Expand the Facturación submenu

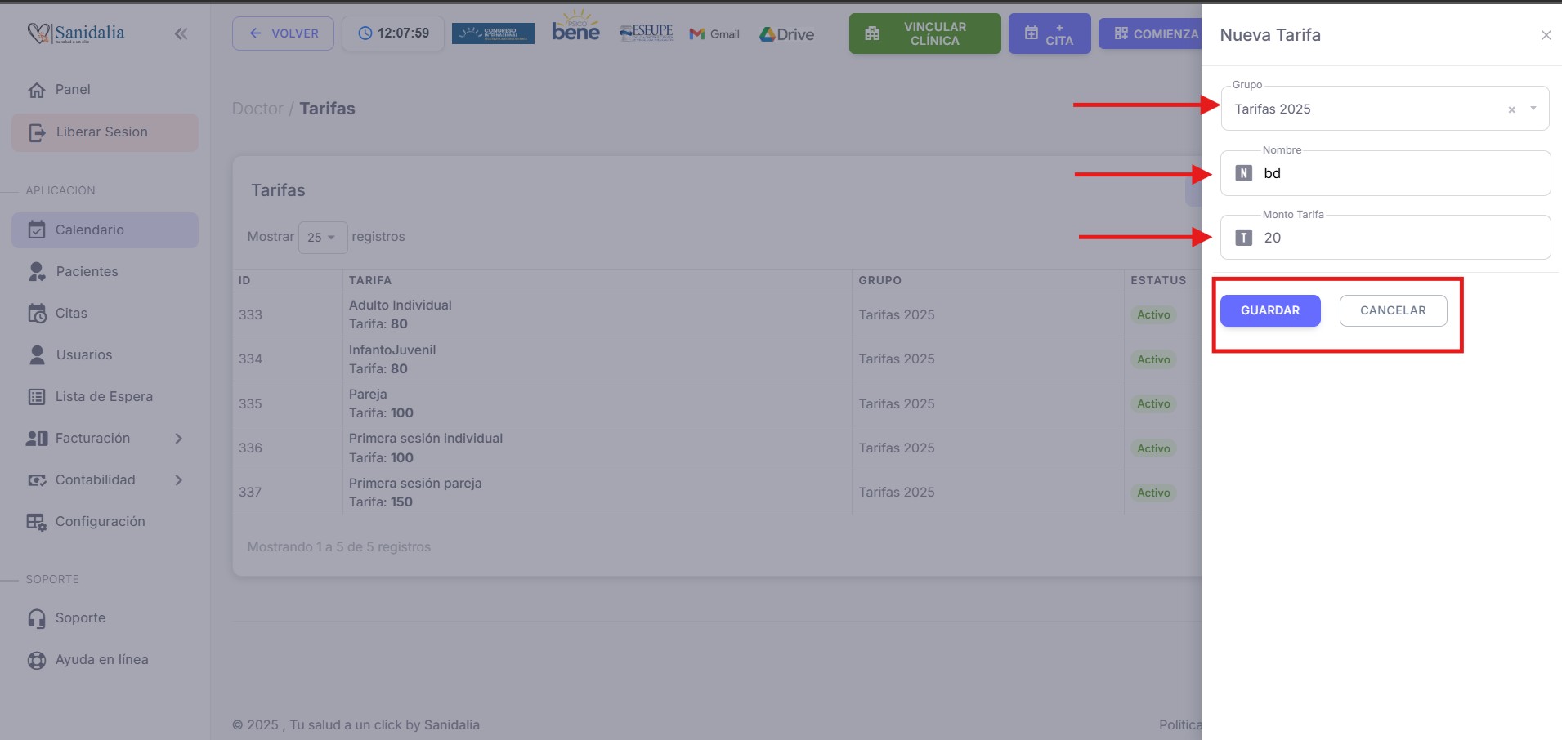click(x=179, y=439)
